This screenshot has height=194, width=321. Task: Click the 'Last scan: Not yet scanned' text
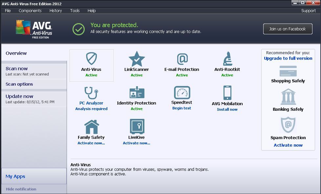coord(27,74)
